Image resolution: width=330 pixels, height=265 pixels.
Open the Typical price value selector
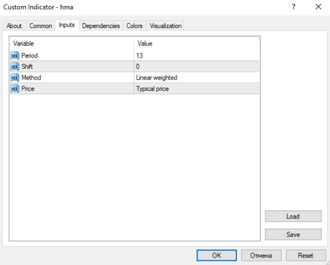tap(196, 89)
